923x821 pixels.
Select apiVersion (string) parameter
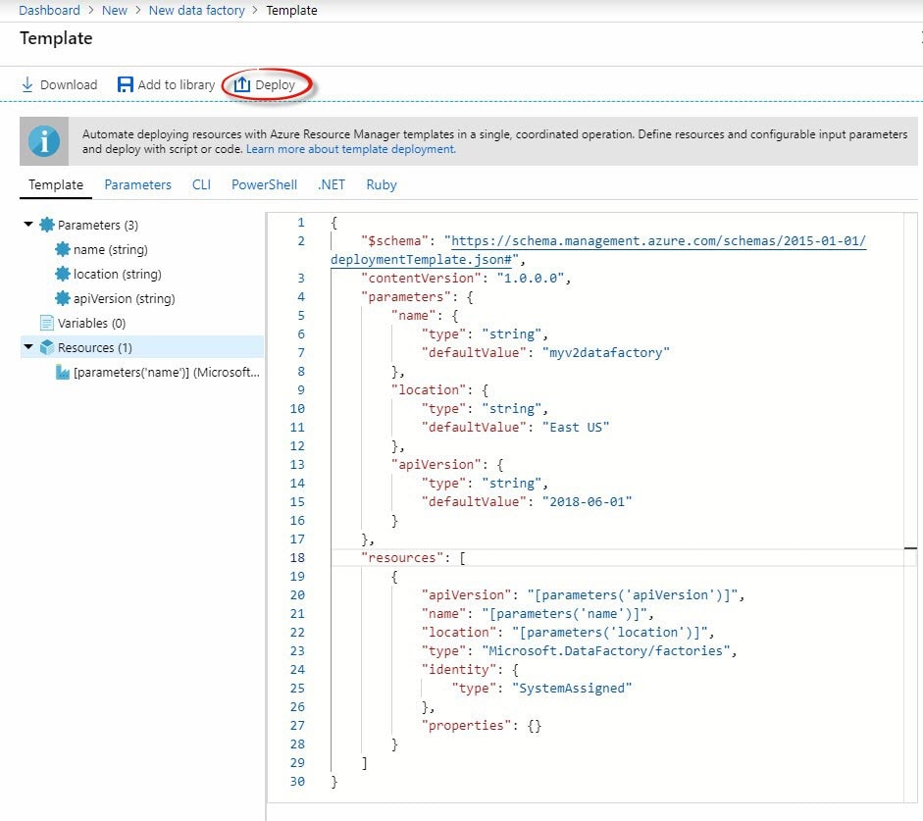click(125, 299)
